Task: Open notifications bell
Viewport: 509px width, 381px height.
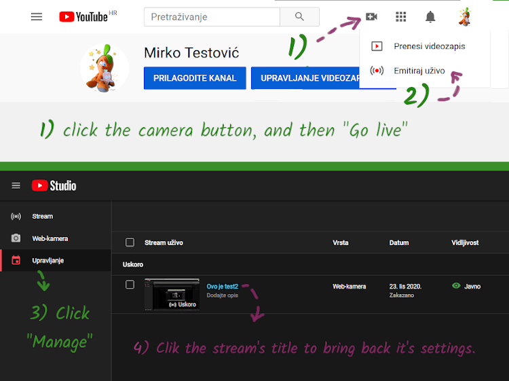Action: click(x=430, y=17)
